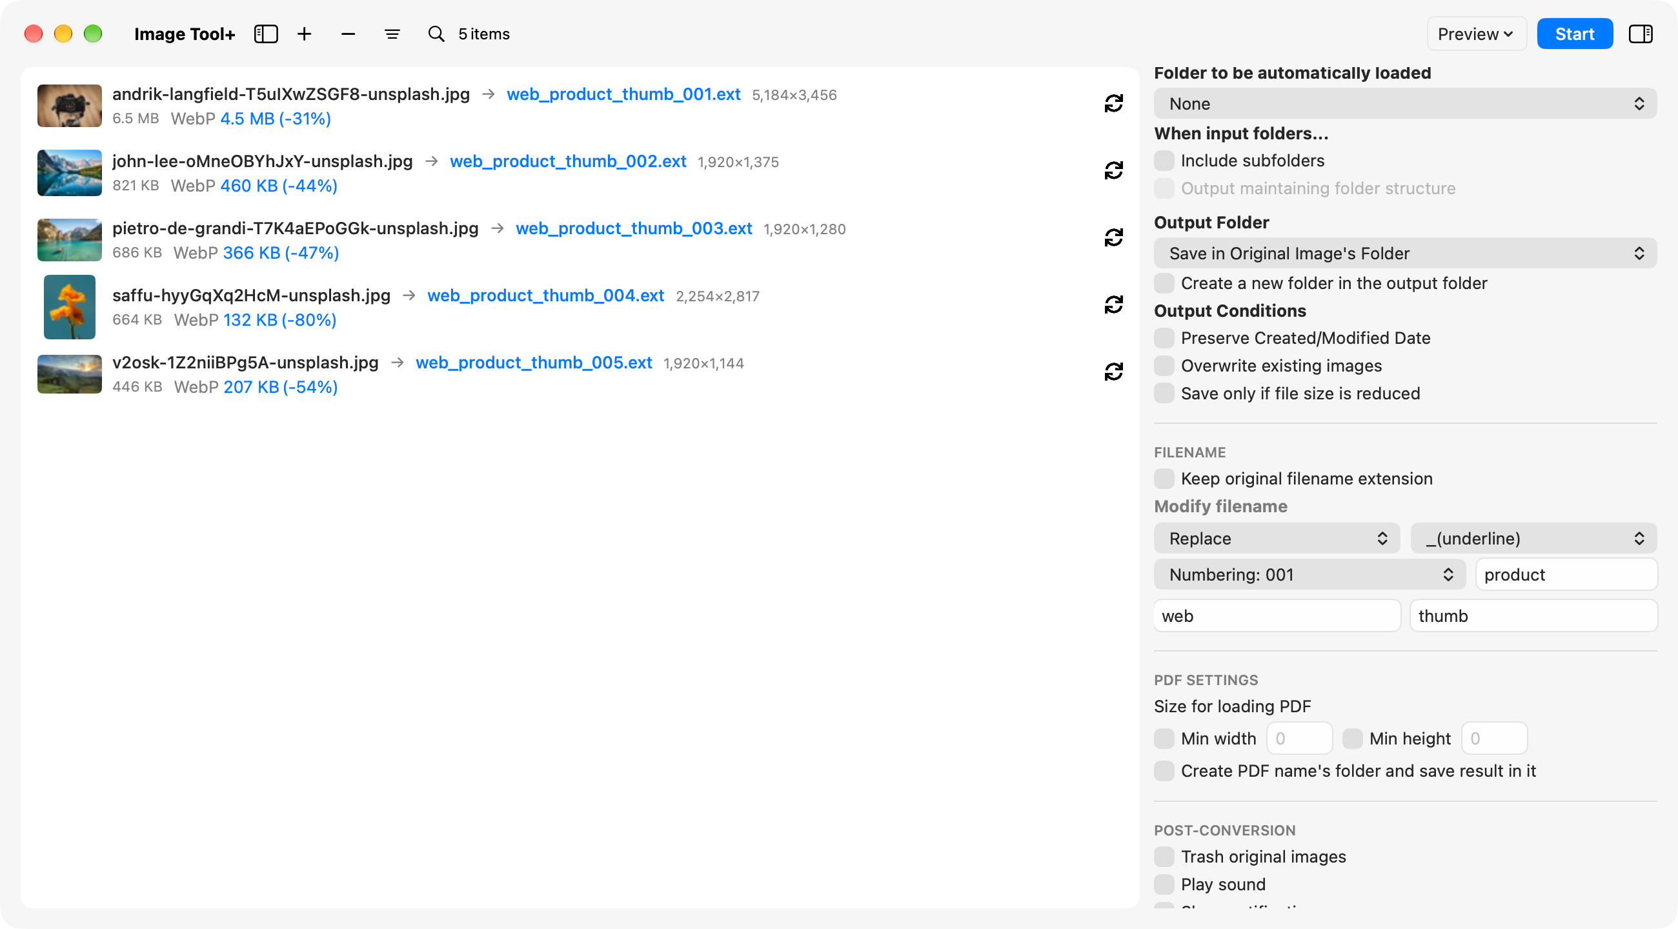Click output name web_product_thumb_003.ext
The height and width of the screenshot is (929, 1678).
[x=634, y=228]
